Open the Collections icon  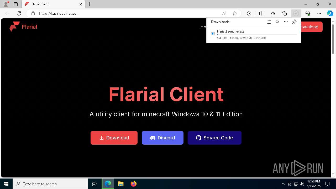[x=285, y=13]
